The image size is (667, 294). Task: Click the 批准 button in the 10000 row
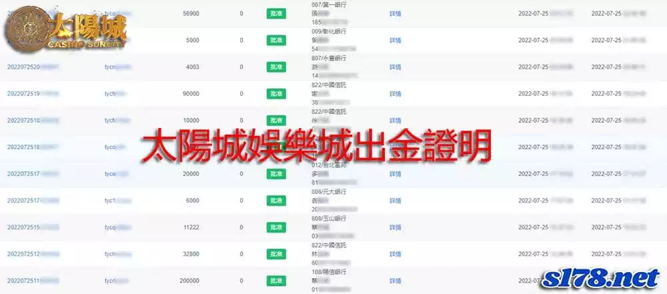[276, 121]
